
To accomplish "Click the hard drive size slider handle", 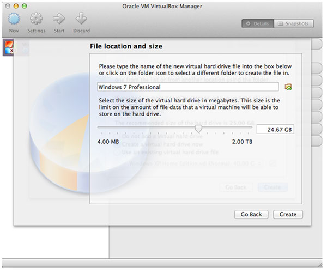I will pyautogui.click(x=198, y=129).
